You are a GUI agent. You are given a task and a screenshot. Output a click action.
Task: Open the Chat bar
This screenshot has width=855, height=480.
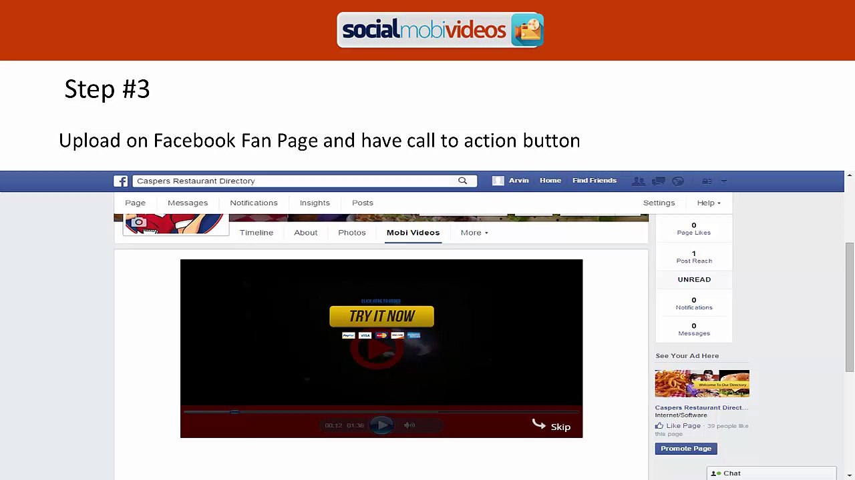point(772,473)
